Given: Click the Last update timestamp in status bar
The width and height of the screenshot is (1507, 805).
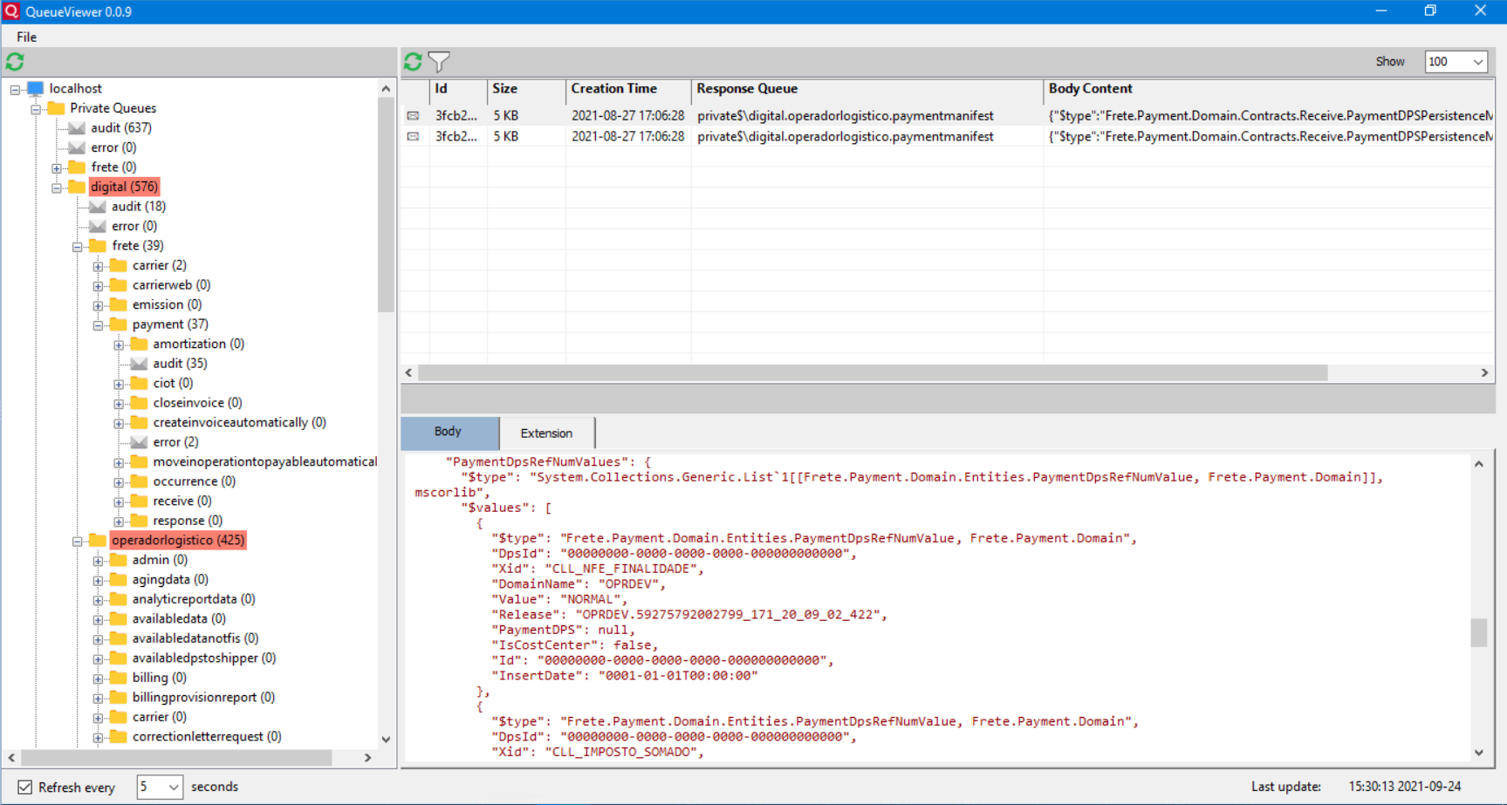Looking at the screenshot, I should 1405,787.
